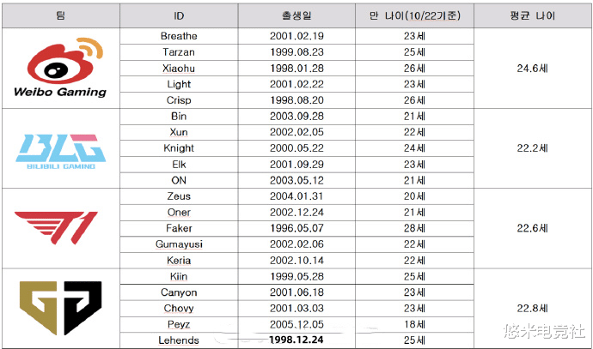This screenshot has height=349, width=593.
Task: Click the Weibo Gaming logo
Action: pos(60,67)
